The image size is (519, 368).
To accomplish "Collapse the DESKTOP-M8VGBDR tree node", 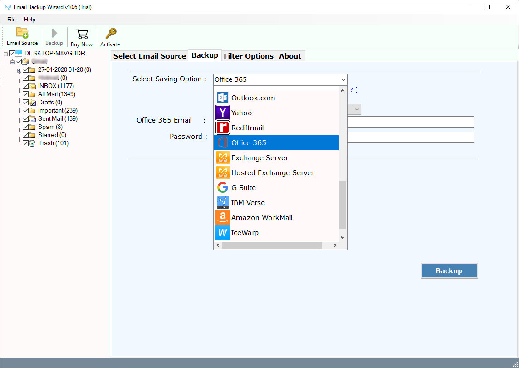I will [x=5, y=54].
